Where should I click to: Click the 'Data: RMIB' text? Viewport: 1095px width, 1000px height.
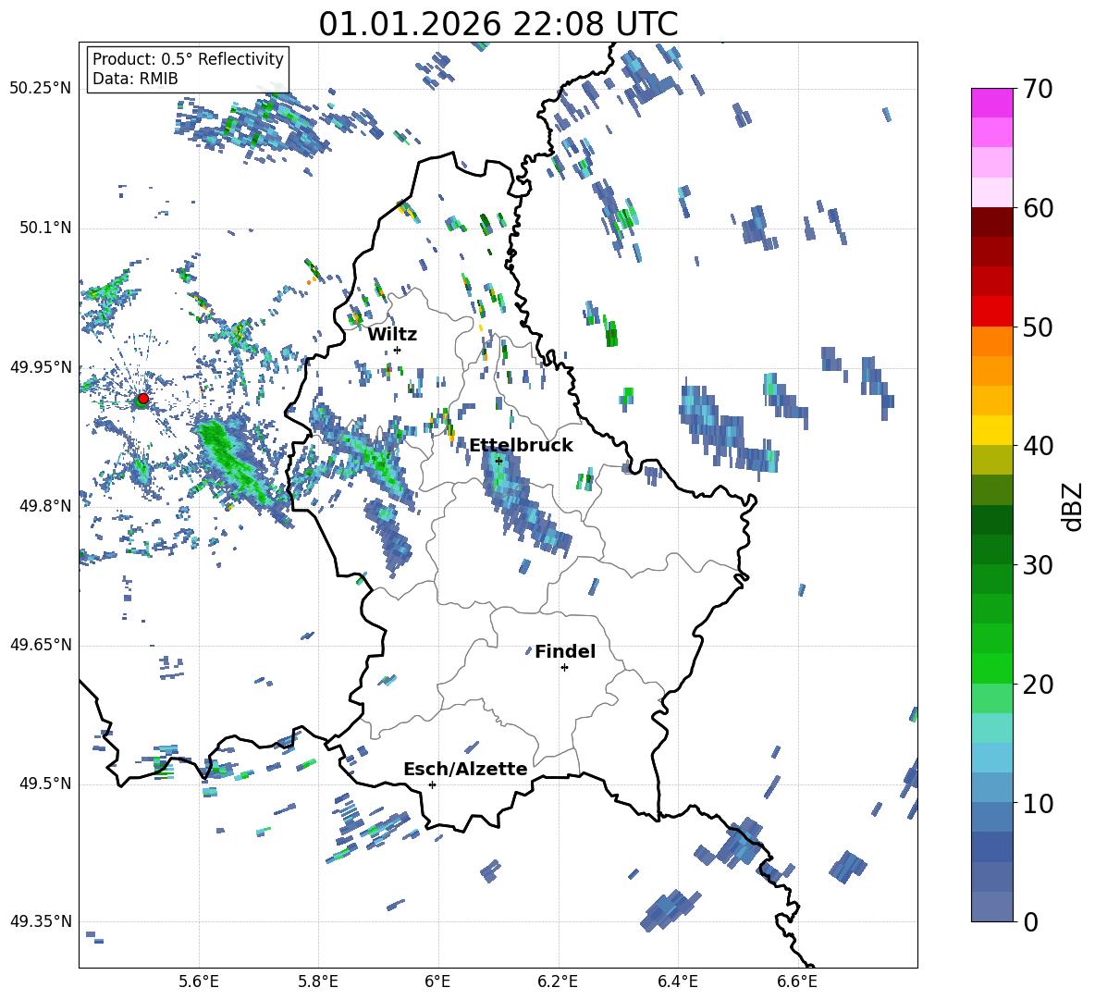[135, 79]
